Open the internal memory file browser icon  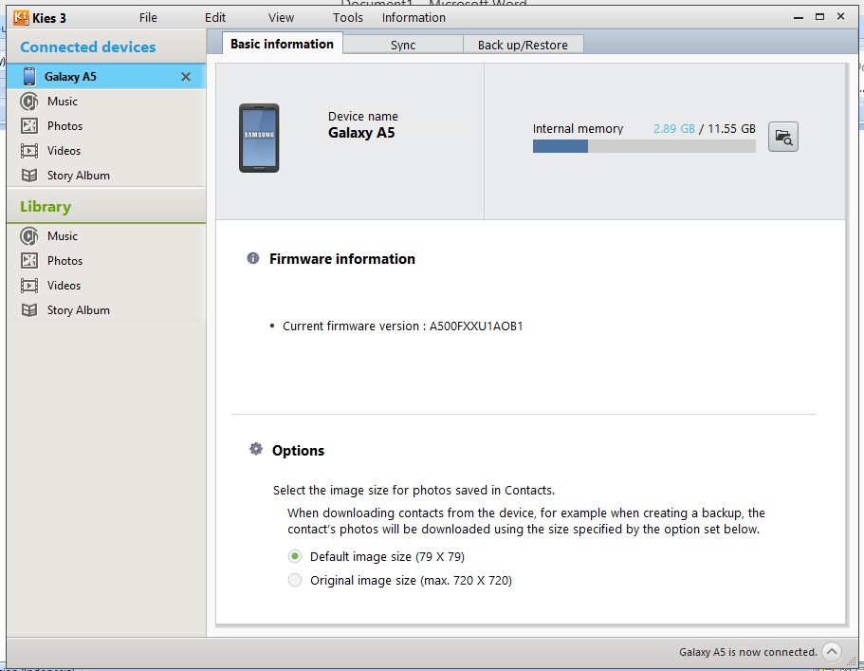[x=782, y=137]
